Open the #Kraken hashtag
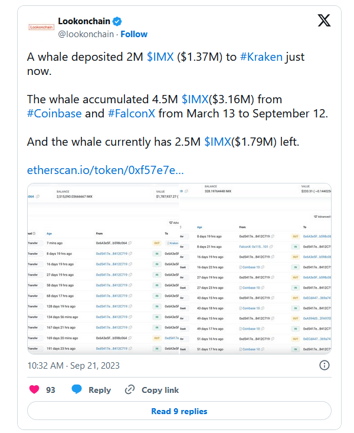This screenshot has width=354, height=433. [x=261, y=57]
